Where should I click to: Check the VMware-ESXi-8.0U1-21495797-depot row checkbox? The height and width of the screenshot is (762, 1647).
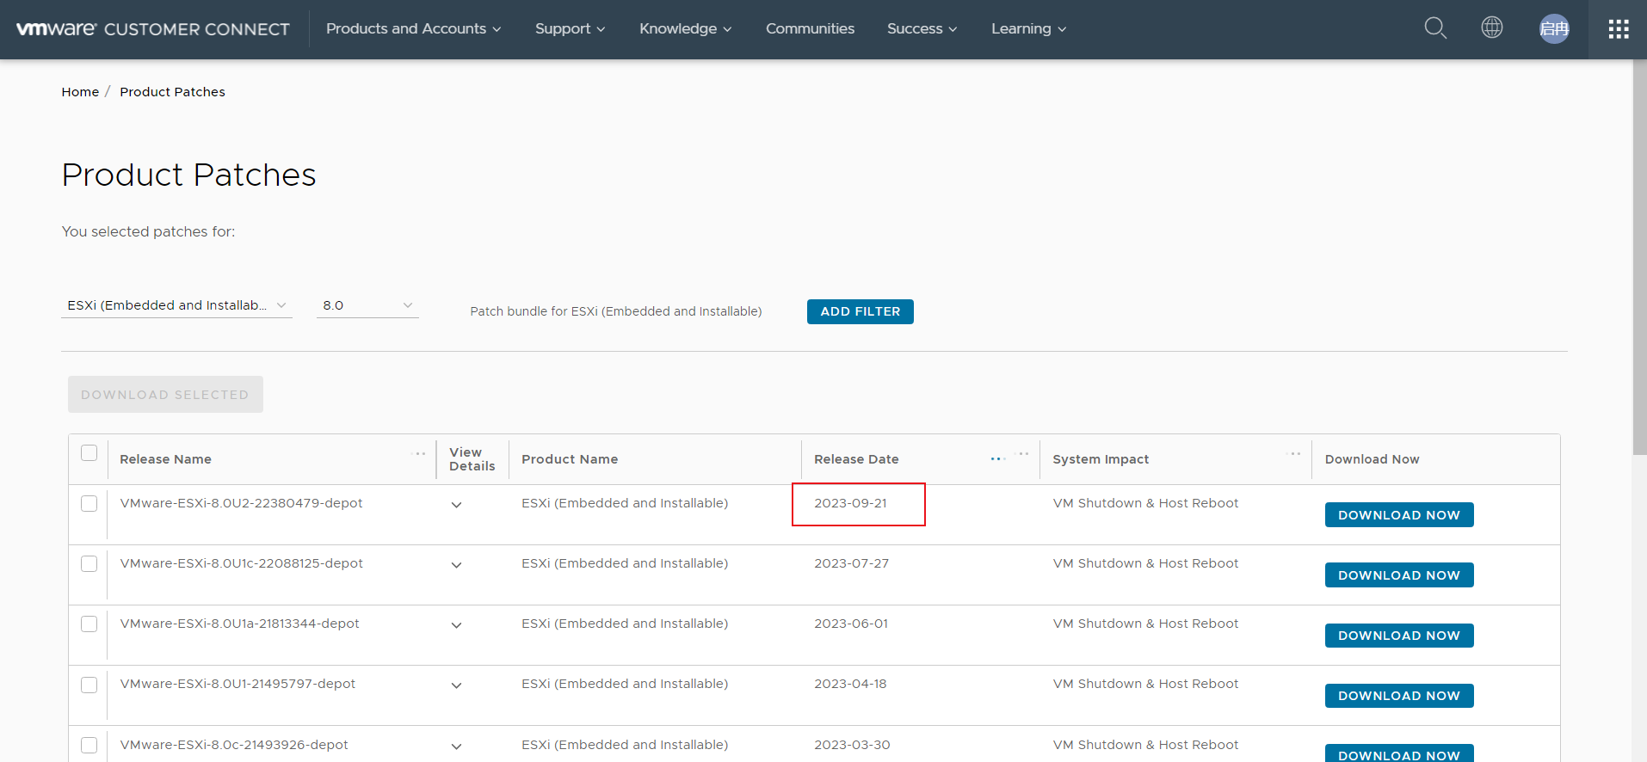[x=89, y=685]
